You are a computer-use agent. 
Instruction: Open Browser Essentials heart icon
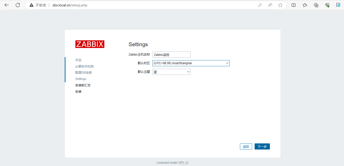(327, 5)
